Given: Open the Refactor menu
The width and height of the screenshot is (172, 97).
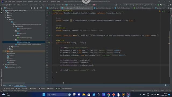Looking at the screenshot, I should [30, 2].
